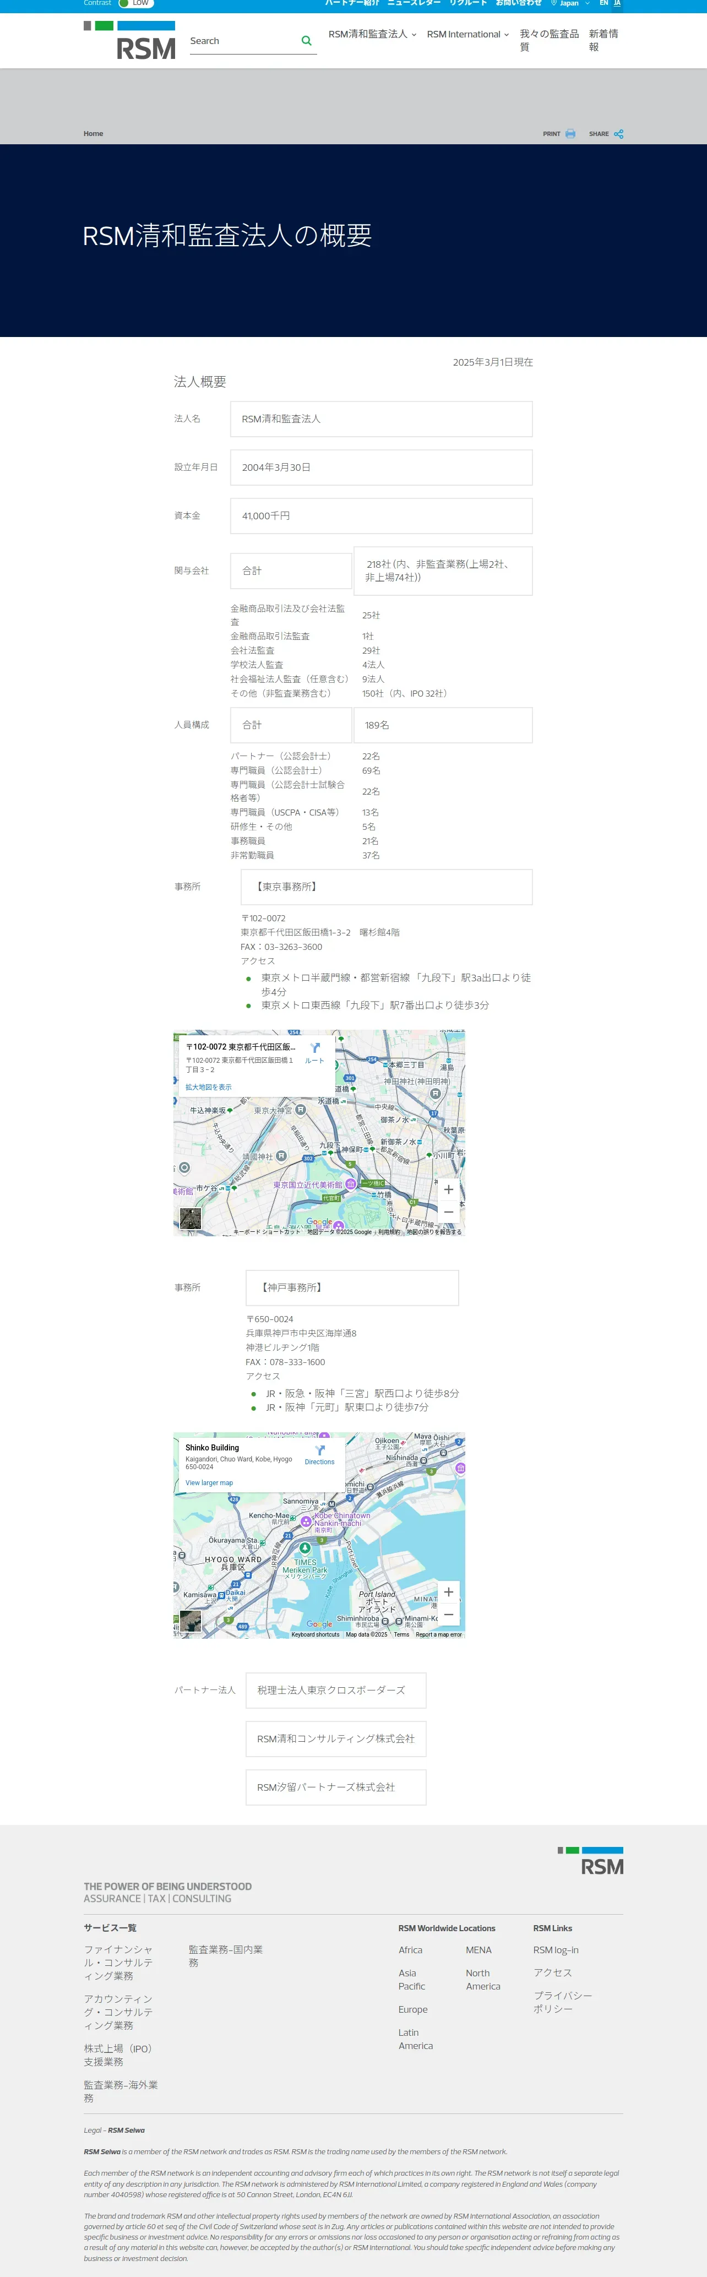Open the Europe locations link
This screenshot has width=707, height=2277.
(413, 2009)
